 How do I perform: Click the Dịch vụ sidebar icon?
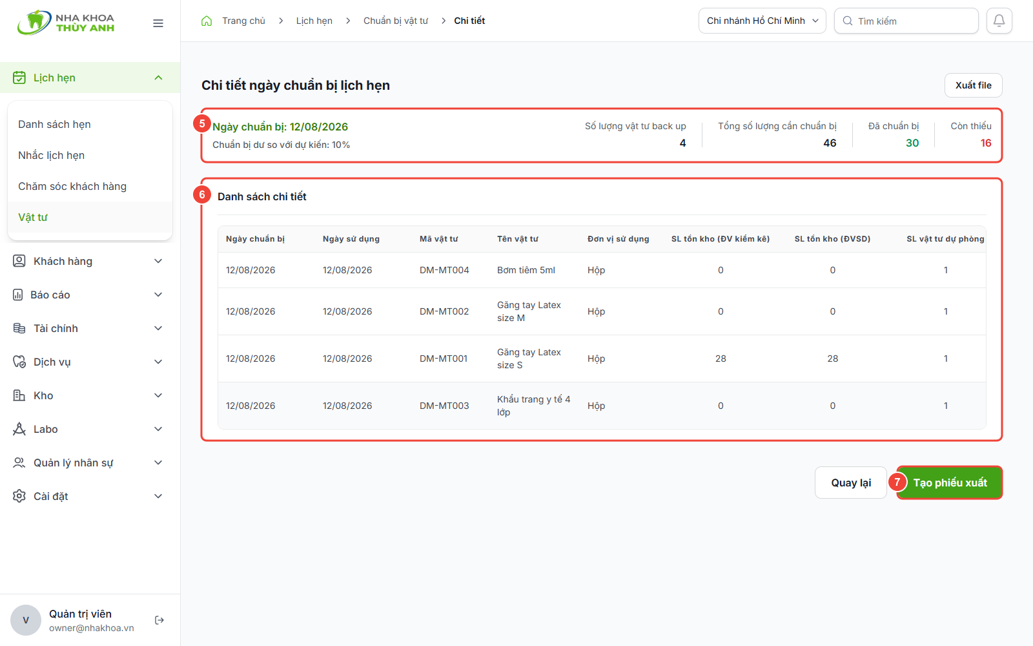click(19, 362)
